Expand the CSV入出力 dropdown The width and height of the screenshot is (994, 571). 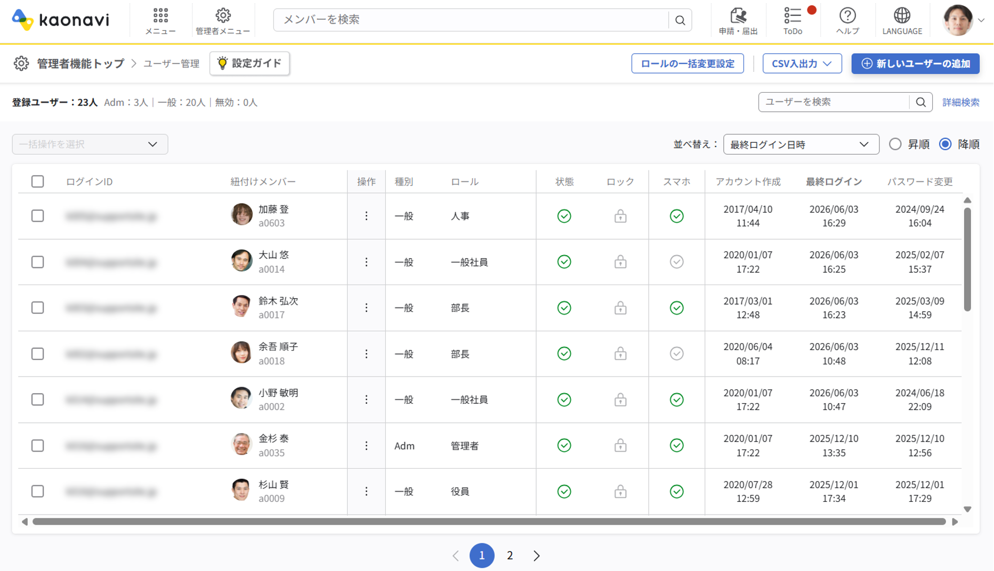(802, 63)
